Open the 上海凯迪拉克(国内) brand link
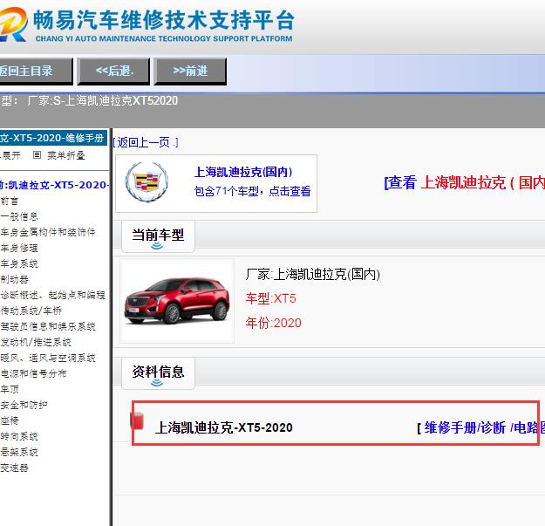 tap(243, 172)
